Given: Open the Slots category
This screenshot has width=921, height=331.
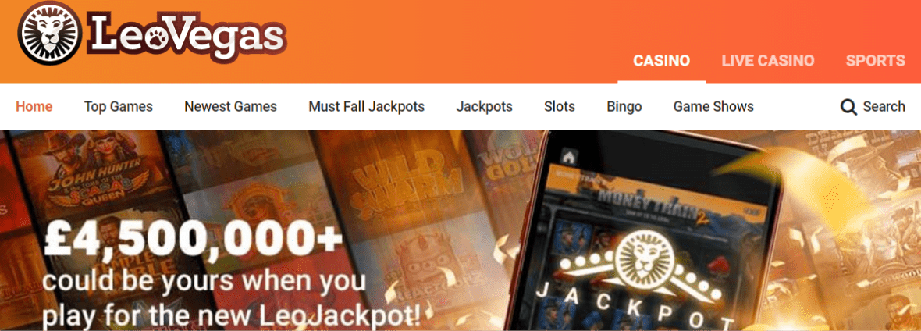Looking at the screenshot, I should [x=559, y=106].
